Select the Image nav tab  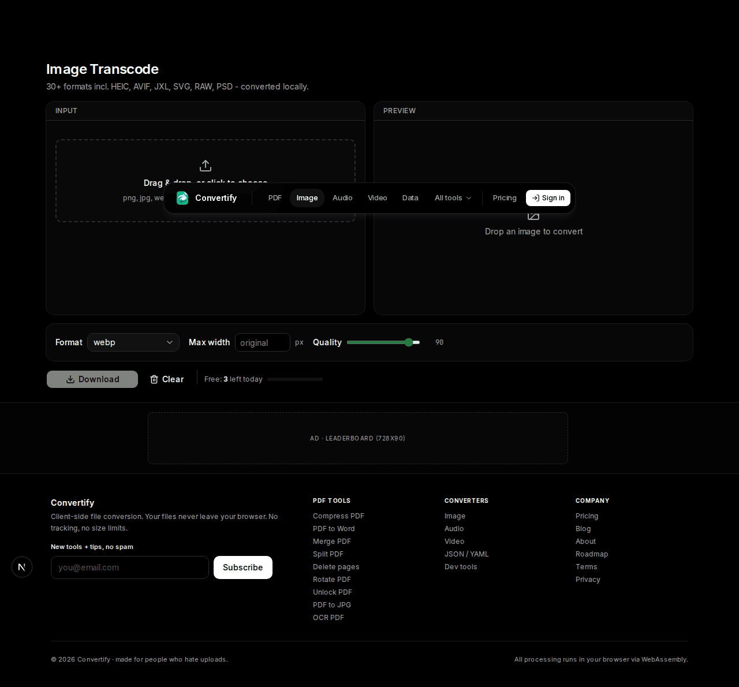(307, 198)
